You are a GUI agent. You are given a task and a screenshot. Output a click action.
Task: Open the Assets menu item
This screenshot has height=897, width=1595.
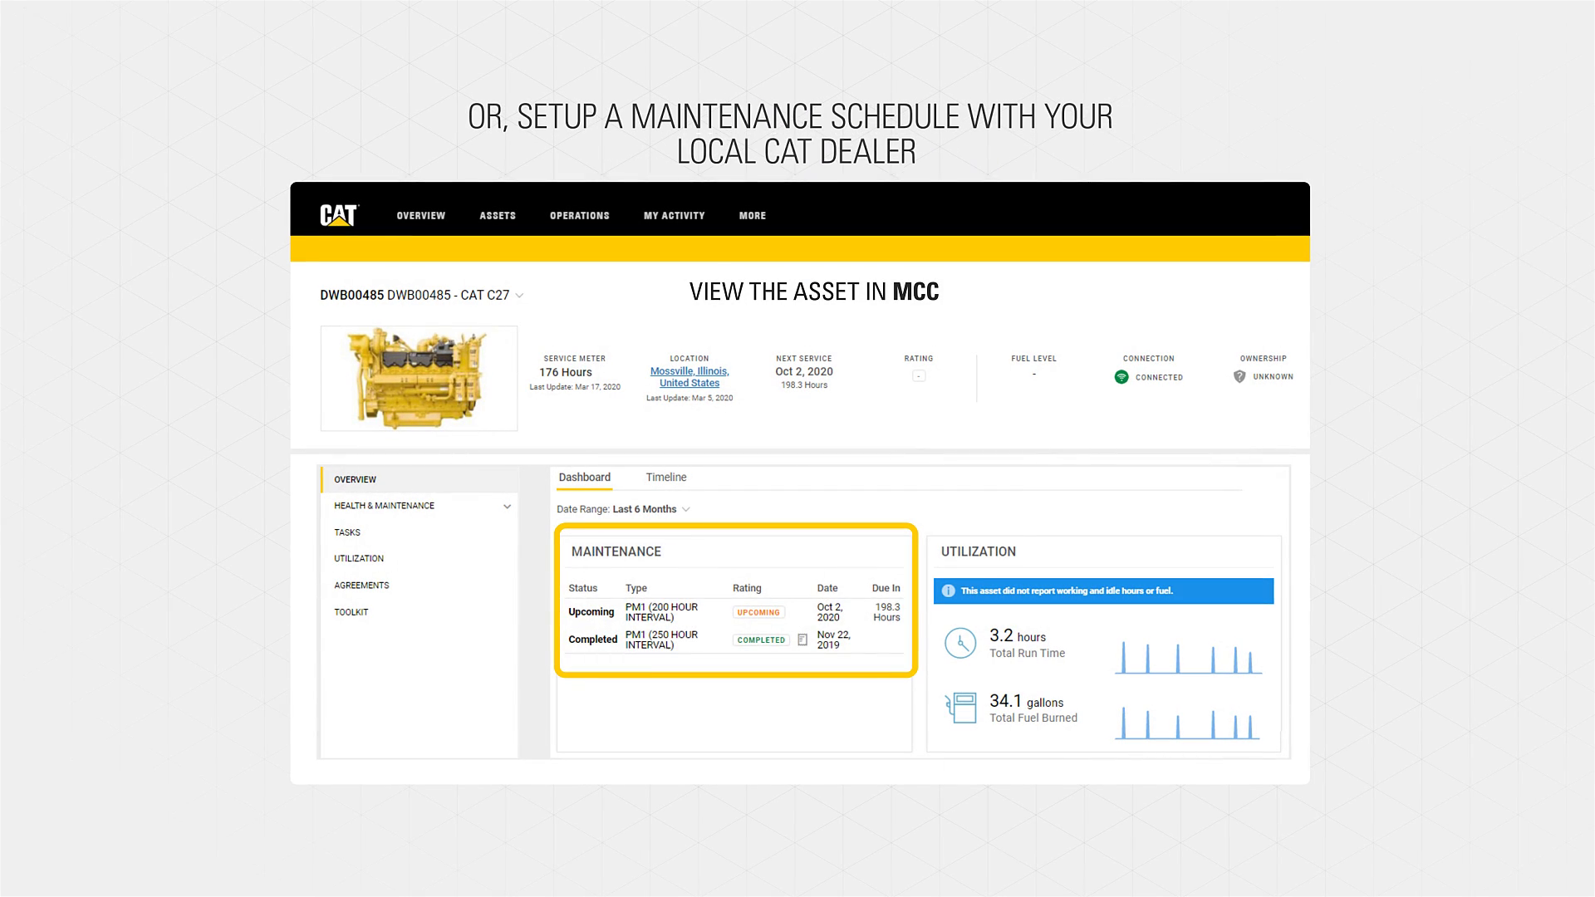497,215
